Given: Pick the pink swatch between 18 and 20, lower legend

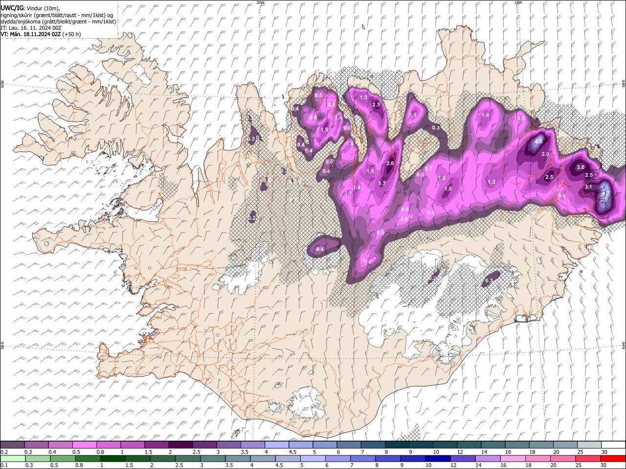Looking at the screenshot, I should point(537,458).
